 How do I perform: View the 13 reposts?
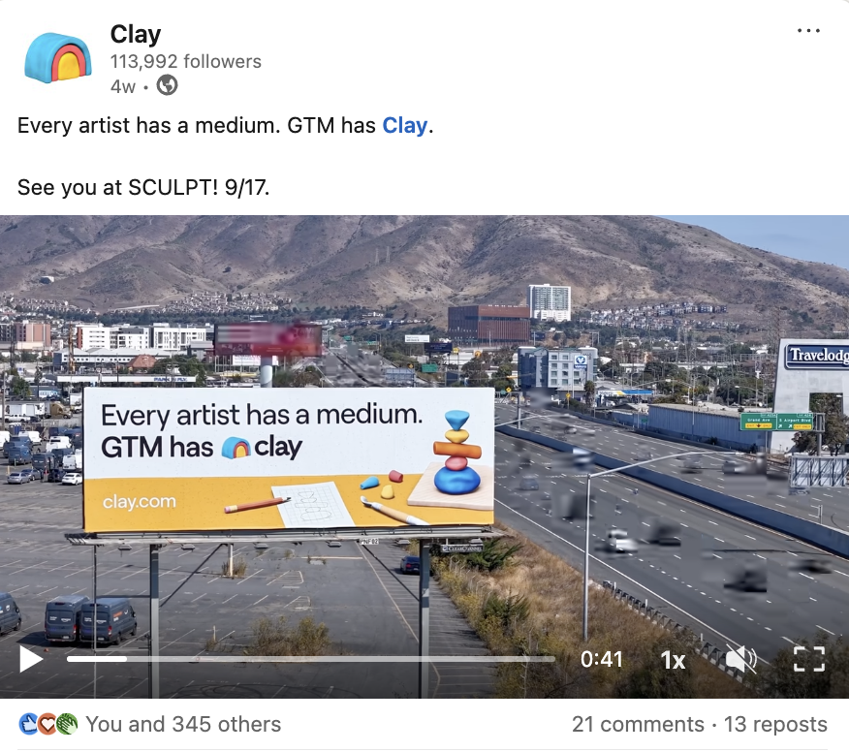point(775,725)
